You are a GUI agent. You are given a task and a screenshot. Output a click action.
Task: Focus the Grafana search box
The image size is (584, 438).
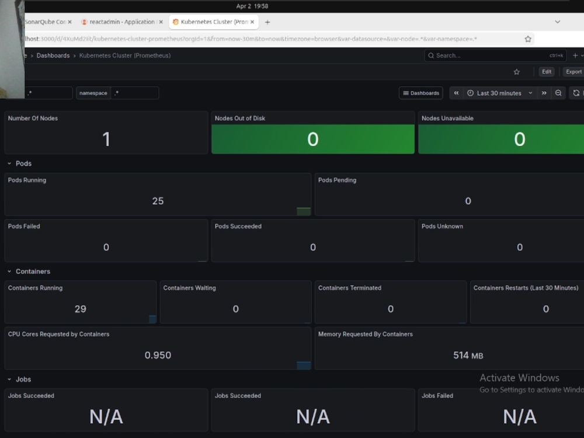click(495, 55)
